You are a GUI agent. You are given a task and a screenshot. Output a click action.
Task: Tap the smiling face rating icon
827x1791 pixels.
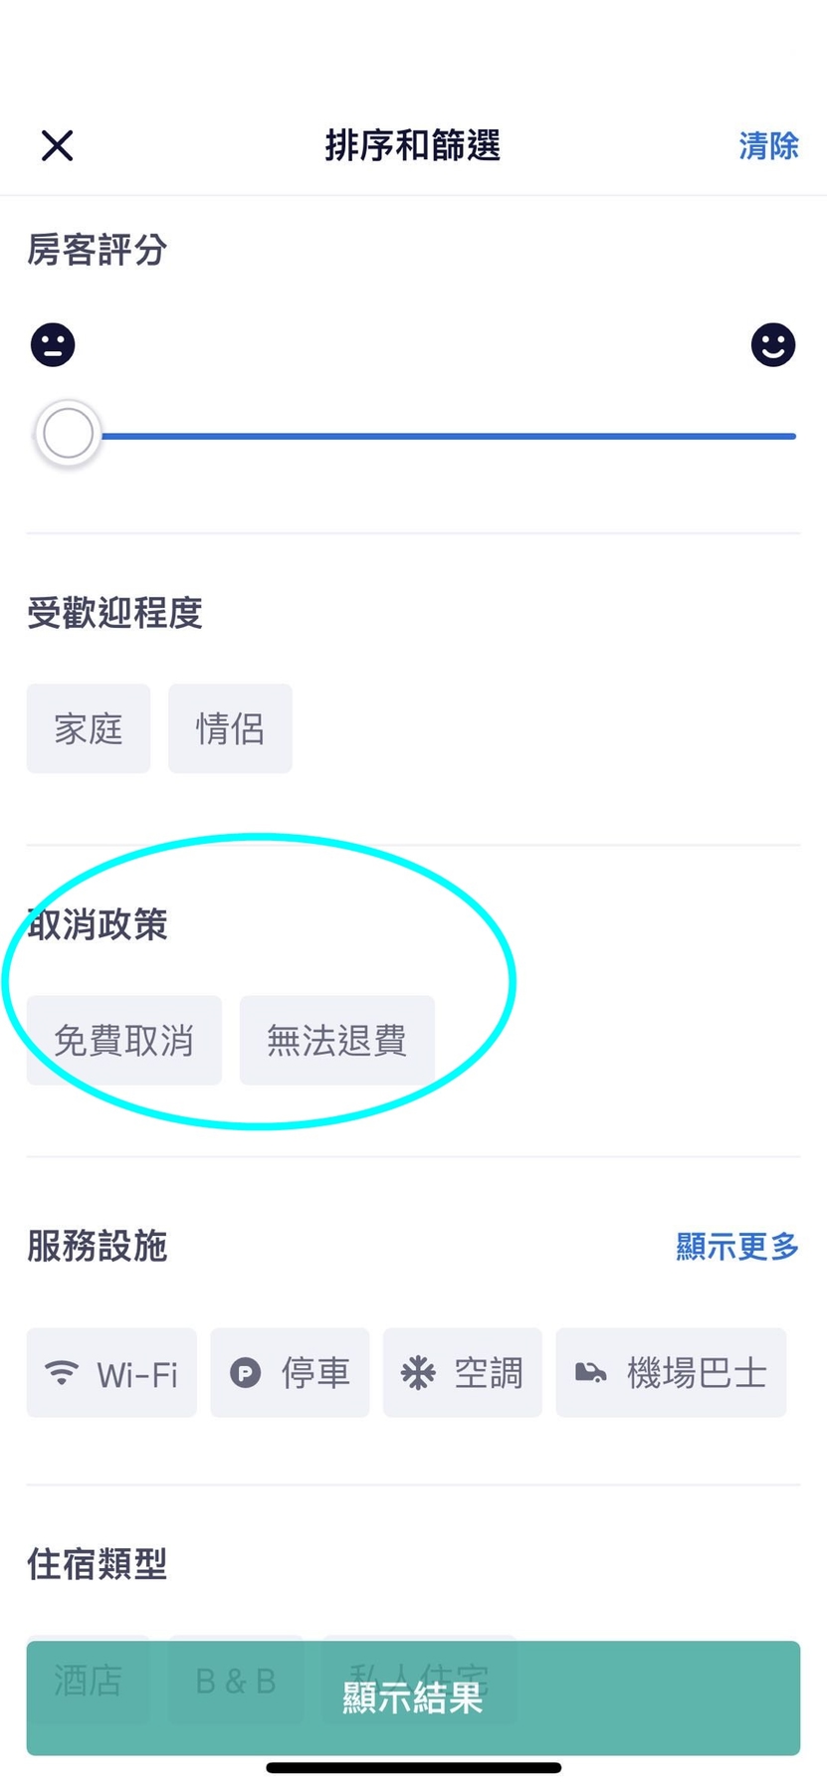pos(773,345)
